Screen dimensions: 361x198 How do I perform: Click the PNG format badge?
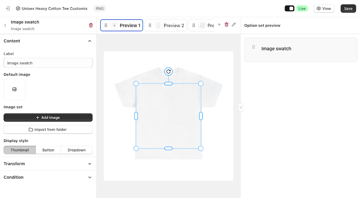tap(100, 9)
